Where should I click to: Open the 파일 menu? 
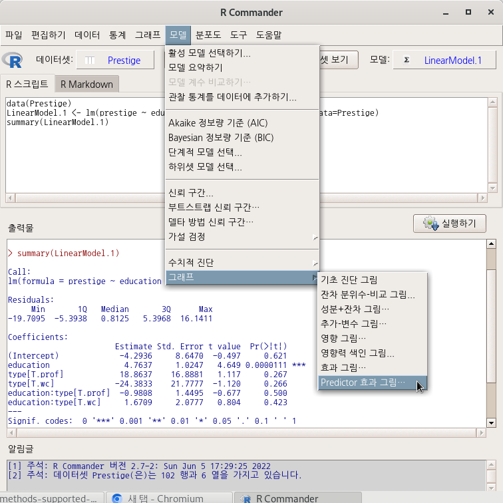[x=14, y=35]
